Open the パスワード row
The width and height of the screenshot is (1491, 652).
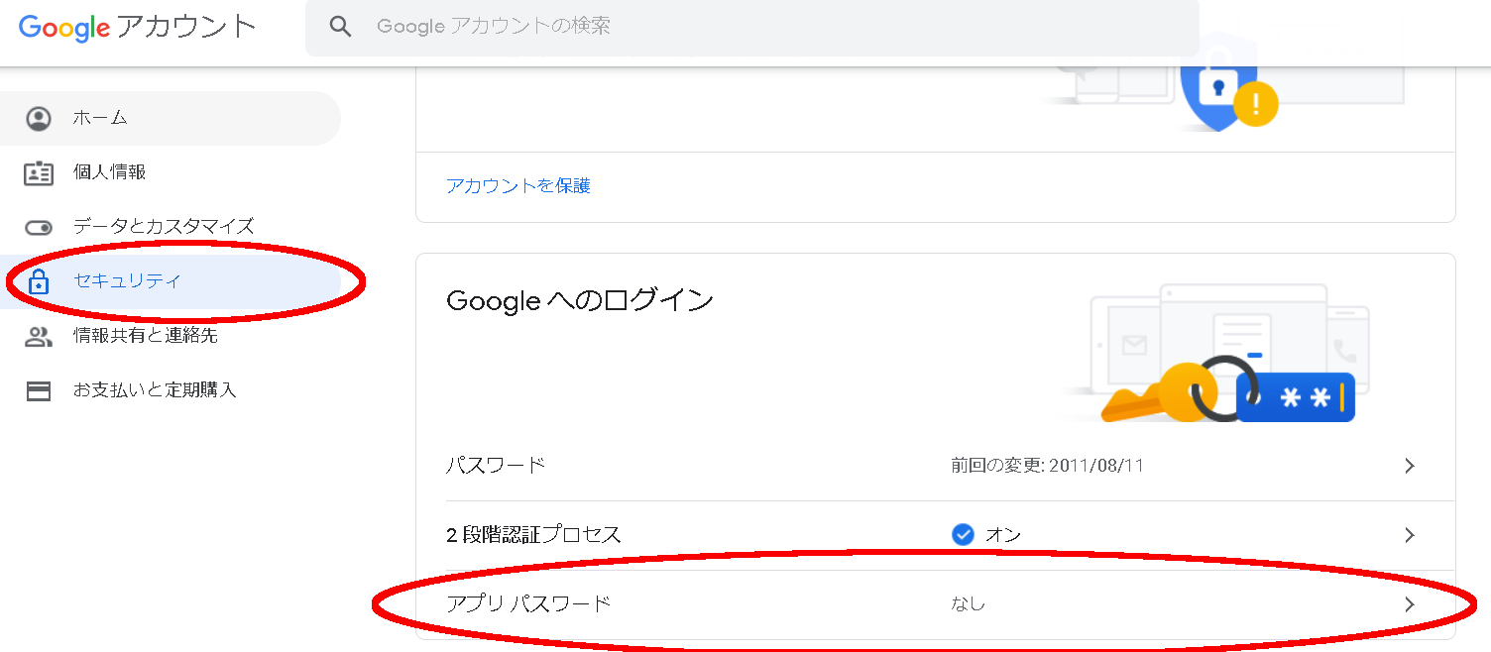tap(935, 466)
